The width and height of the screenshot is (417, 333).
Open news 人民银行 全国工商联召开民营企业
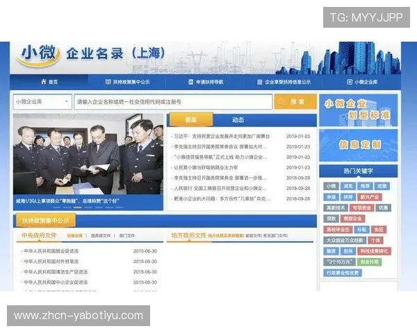coord(220,188)
